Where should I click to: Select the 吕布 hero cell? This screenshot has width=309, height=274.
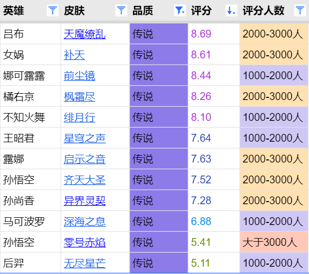tap(31, 34)
